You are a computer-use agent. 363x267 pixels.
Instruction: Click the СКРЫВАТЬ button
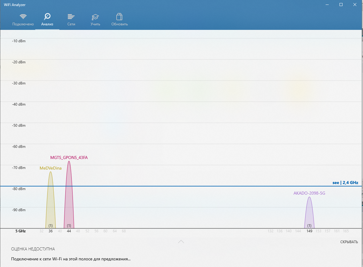[349, 242]
